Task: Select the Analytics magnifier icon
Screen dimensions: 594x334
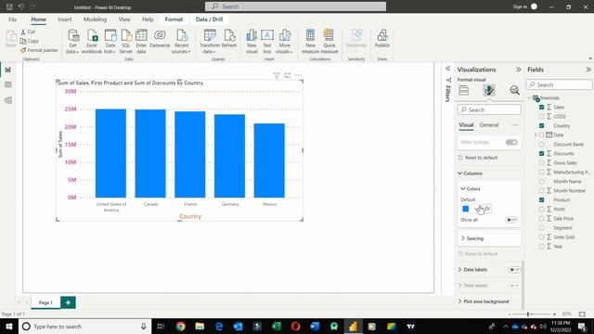Action: coord(514,90)
